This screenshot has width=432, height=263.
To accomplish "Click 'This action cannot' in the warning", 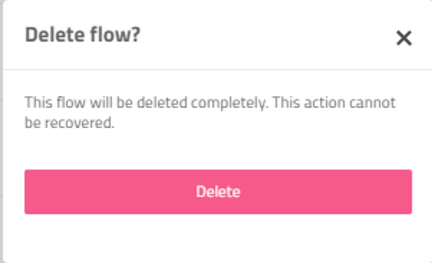I will pyautogui.click(x=334, y=102).
